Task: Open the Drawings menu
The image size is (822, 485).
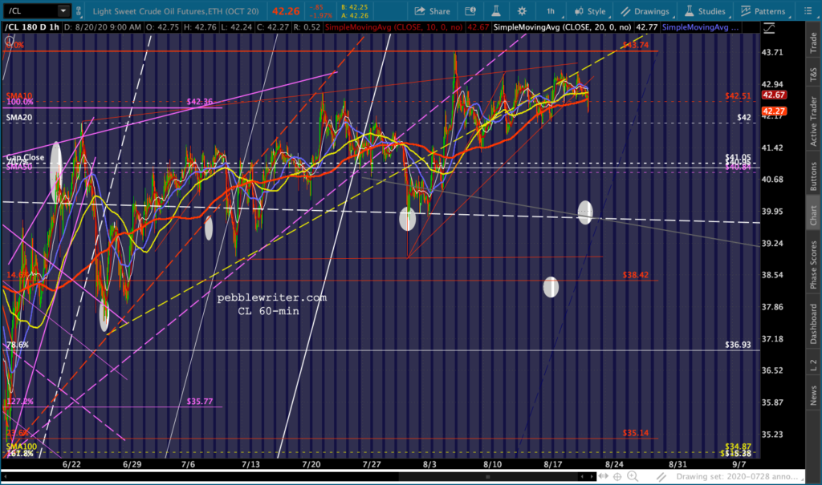Action: coord(645,11)
